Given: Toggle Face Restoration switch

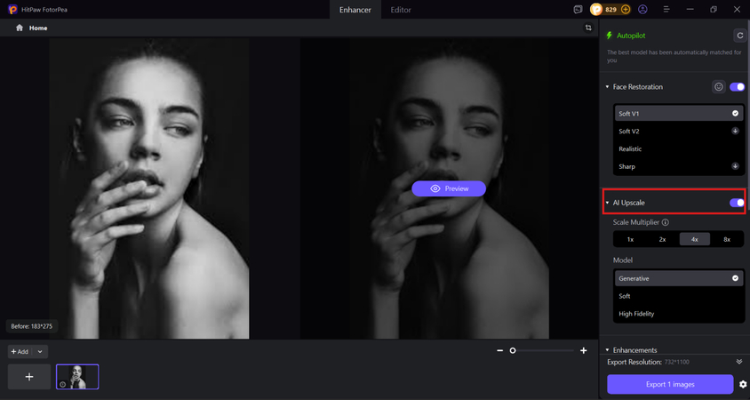Looking at the screenshot, I should pyautogui.click(x=737, y=86).
